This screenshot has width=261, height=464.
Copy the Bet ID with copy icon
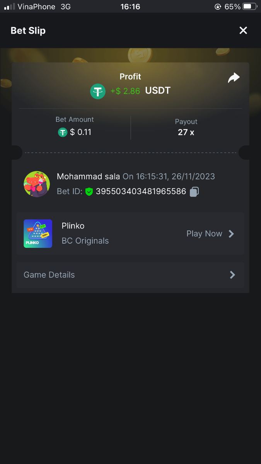pos(194,191)
